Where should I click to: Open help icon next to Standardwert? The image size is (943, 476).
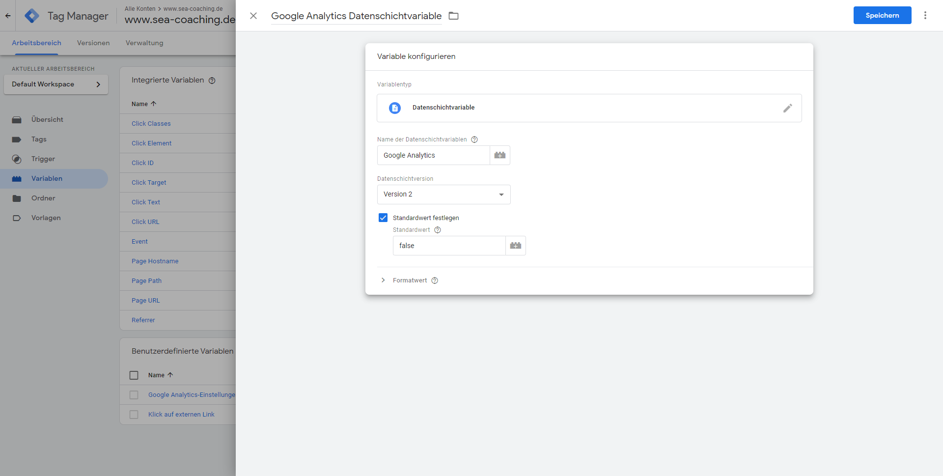click(x=438, y=230)
